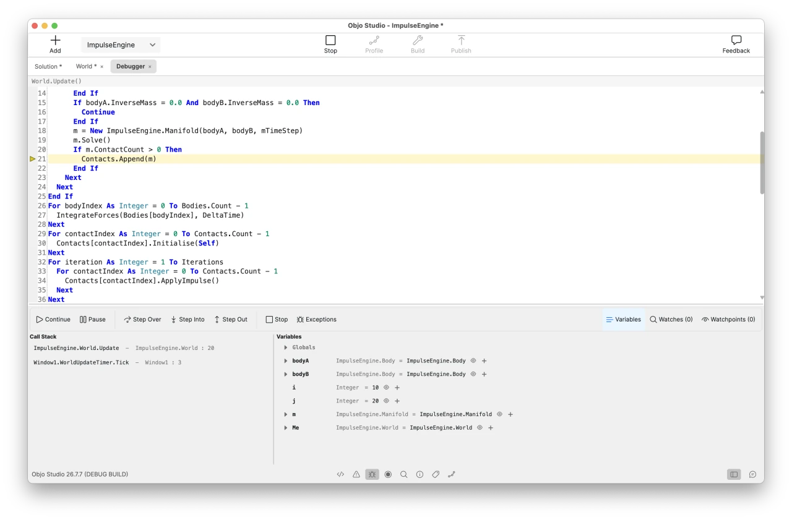The width and height of the screenshot is (792, 520).
Task: Select the debugger bug icon in status bar
Action: [x=372, y=475]
